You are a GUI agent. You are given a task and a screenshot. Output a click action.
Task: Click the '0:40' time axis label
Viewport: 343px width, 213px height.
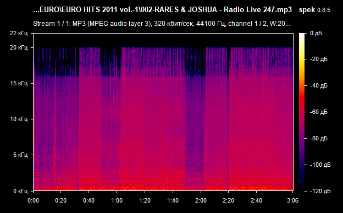click(89, 200)
